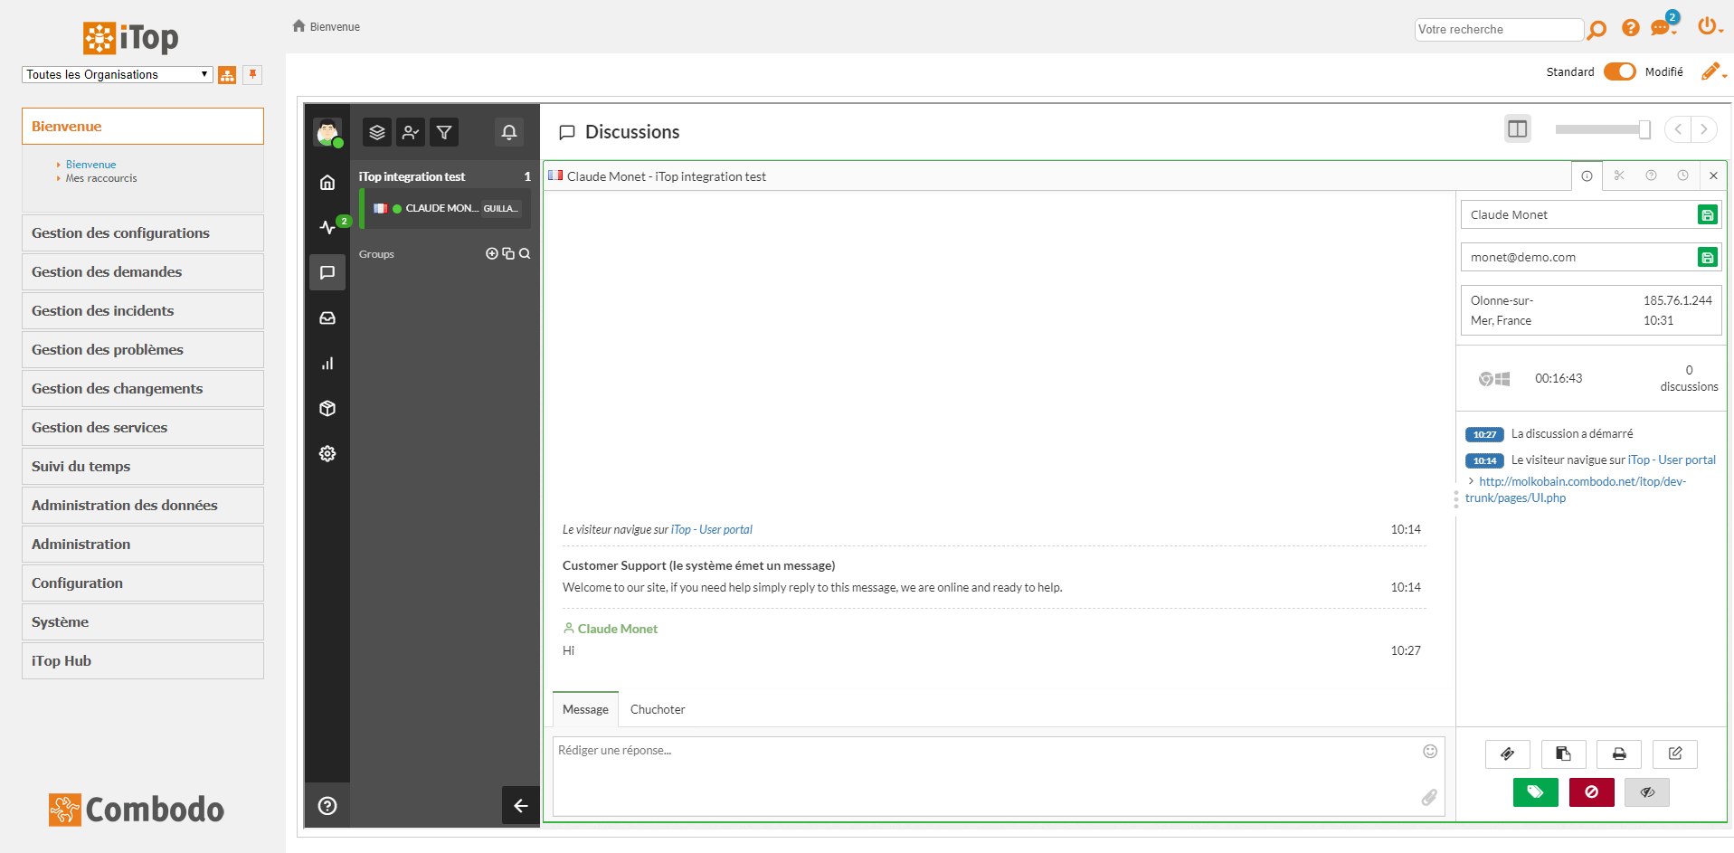The width and height of the screenshot is (1734, 853).
Task: Switch to the info tab of visitor panel
Action: pyautogui.click(x=1587, y=175)
